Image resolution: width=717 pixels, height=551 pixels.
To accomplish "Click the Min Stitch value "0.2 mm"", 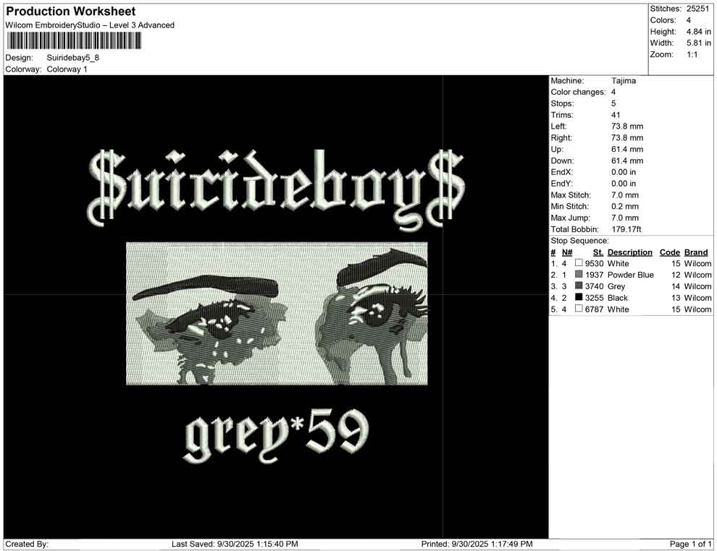I will [x=624, y=206].
